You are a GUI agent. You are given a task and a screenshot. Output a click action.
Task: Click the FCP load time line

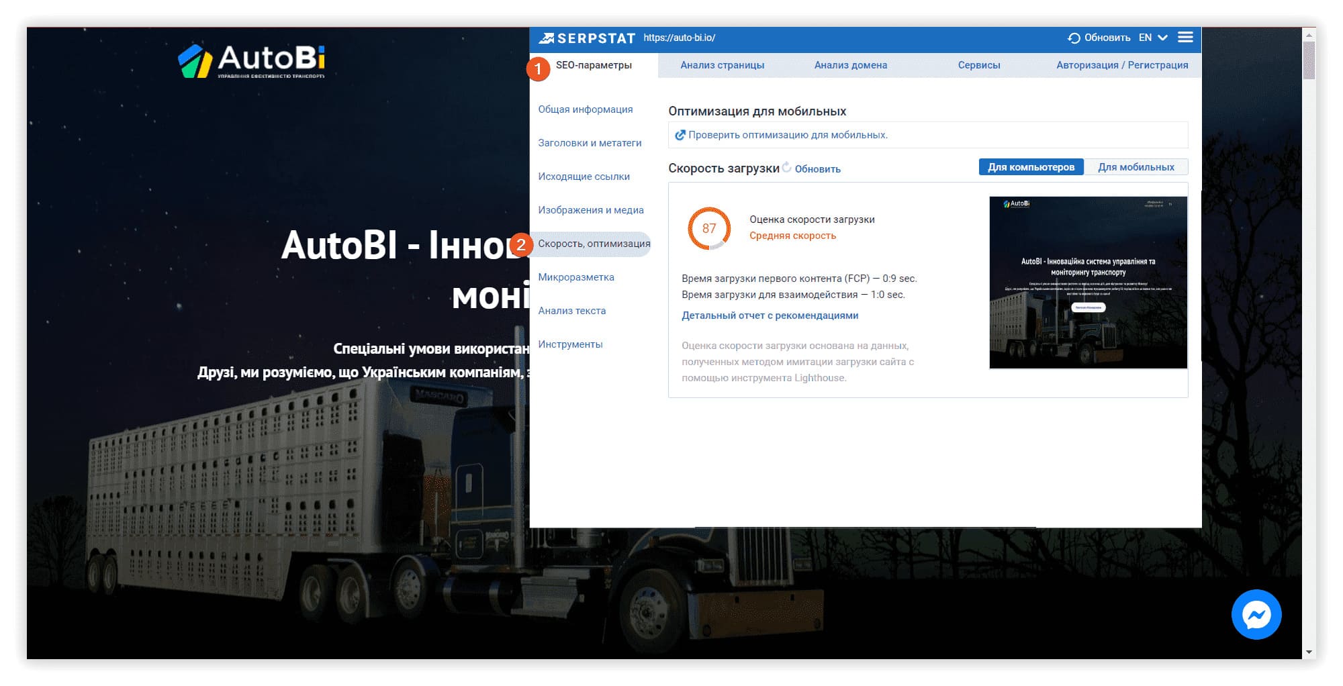pos(799,279)
